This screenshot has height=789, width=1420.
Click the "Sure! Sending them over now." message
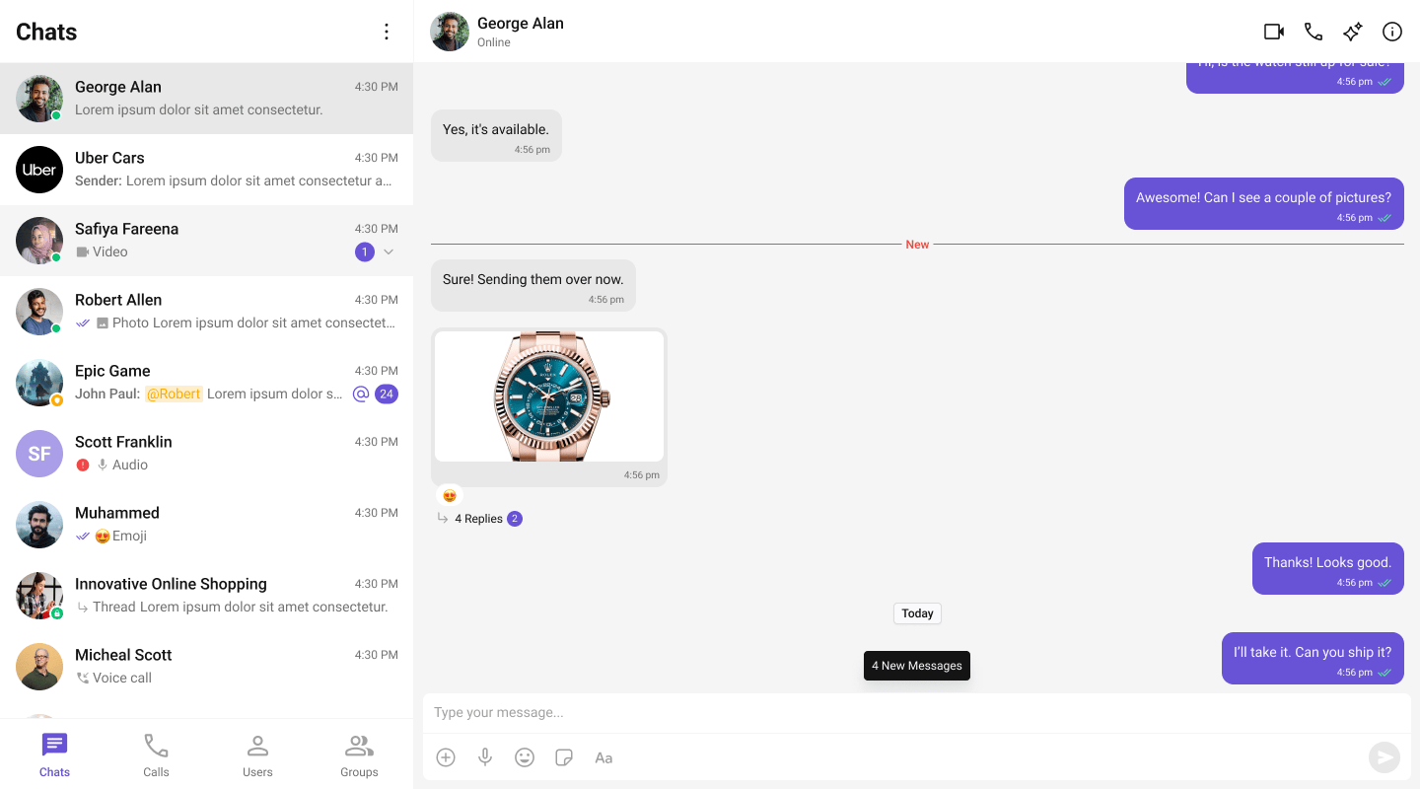click(x=533, y=286)
